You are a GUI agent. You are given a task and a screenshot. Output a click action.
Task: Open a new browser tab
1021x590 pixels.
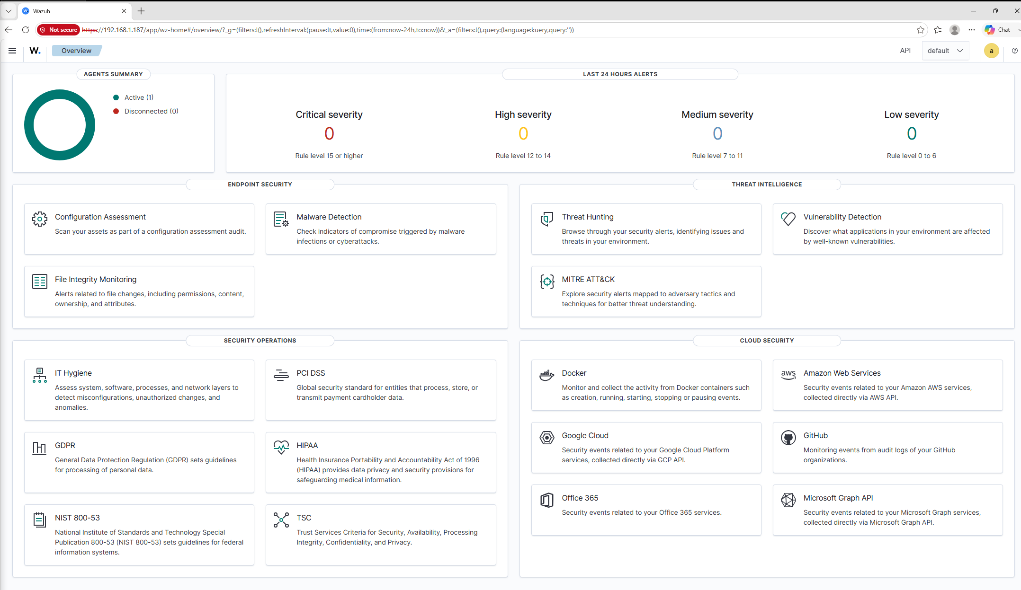coord(141,11)
